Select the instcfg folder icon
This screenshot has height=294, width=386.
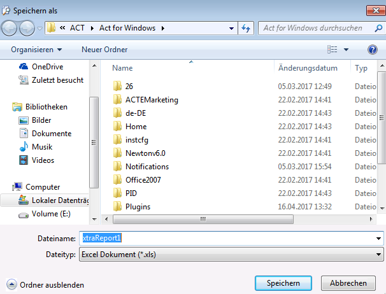point(117,140)
